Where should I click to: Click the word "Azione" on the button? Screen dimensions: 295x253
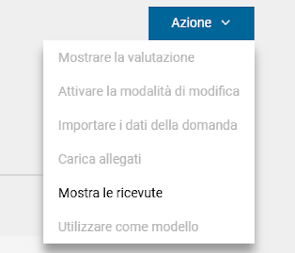coord(191,23)
